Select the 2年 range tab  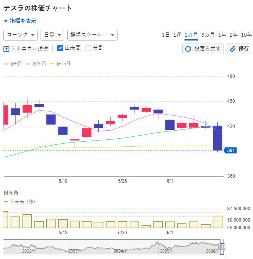pos(233,35)
